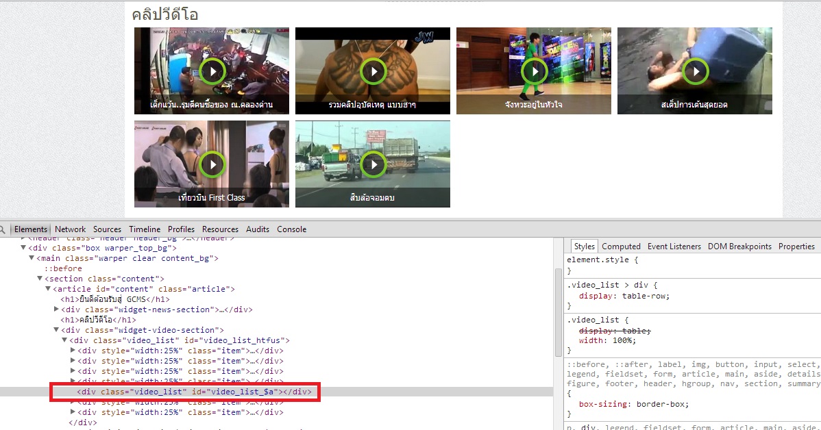Open the 'รวมคลิปอุบัติเหตุ แบบฮาๆ' caption link
The height and width of the screenshot is (430, 821).
pyautogui.click(x=372, y=105)
